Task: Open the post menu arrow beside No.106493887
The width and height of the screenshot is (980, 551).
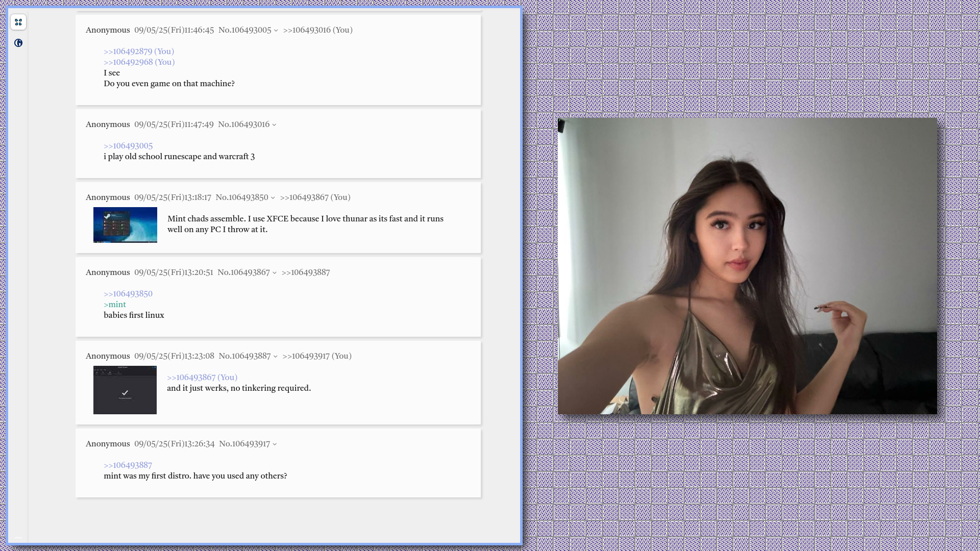Action: (x=276, y=357)
